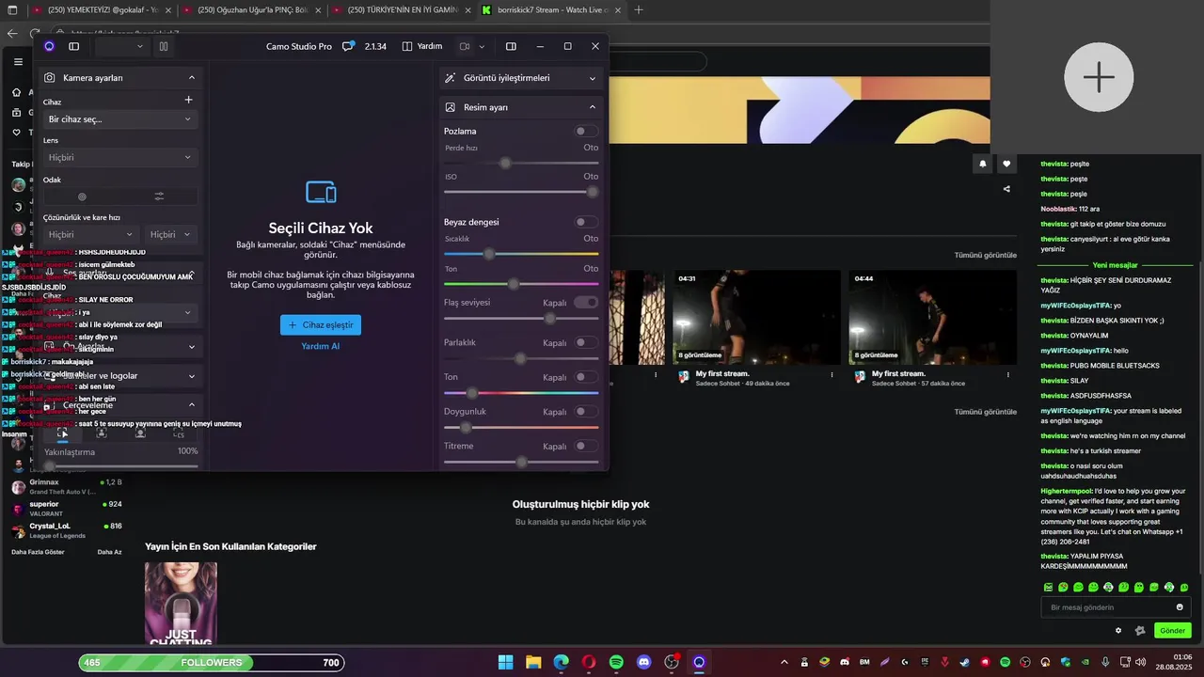Open the Bir cihaz seç dropdown
Image resolution: width=1204 pixels, height=677 pixels.
click(x=120, y=119)
